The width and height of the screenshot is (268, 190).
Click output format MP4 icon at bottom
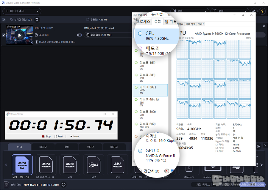click(x=6, y=185)
